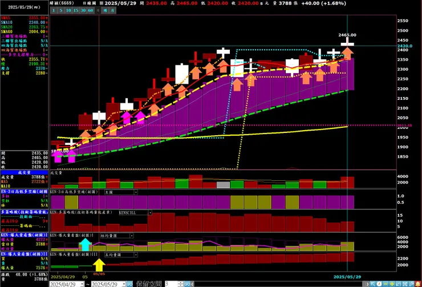This screenshot has height=287, width=422.
Task: Open the 主圖 dropdown in KEN-3日高低多空線 panel
Action: [x=136, y=192]
